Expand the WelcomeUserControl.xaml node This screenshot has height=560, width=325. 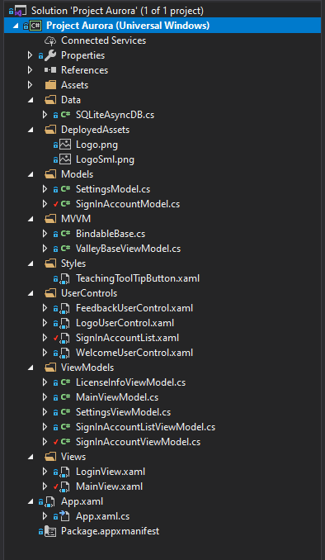point(45,353)
